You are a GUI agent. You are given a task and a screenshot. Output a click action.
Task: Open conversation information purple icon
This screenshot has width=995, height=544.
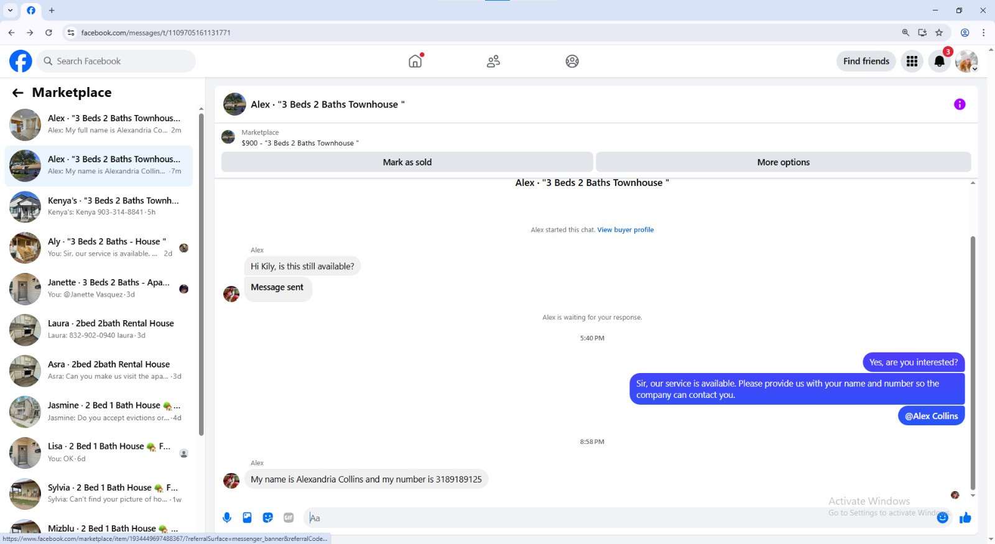(960, 104)
